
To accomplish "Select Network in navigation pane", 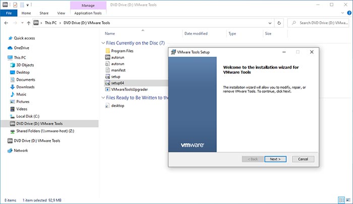I will 21,150.
